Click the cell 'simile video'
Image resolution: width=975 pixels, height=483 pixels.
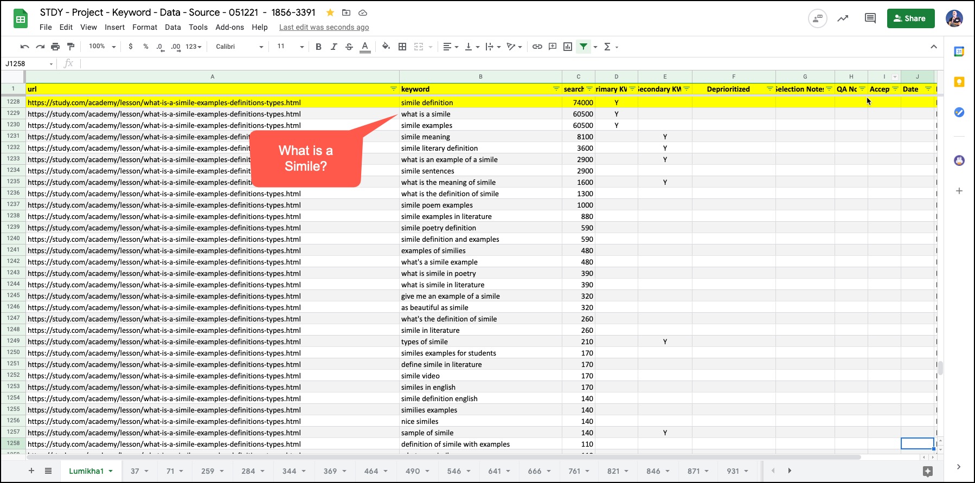480,376
